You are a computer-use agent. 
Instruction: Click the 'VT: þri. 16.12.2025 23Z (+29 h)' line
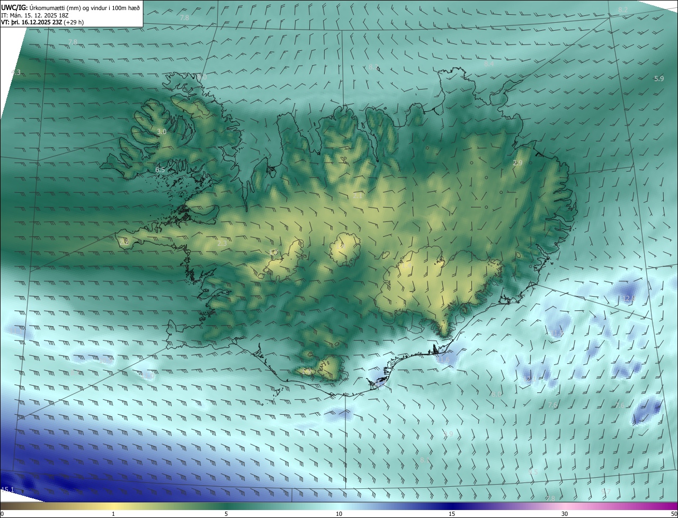point(42,22)
